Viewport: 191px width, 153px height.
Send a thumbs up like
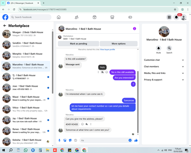(136, 140)
